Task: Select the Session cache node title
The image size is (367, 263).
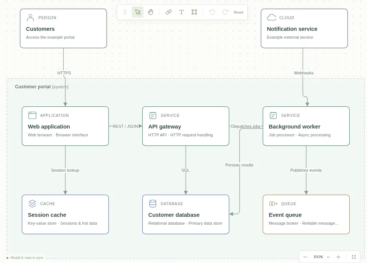Action: (47, 215)
